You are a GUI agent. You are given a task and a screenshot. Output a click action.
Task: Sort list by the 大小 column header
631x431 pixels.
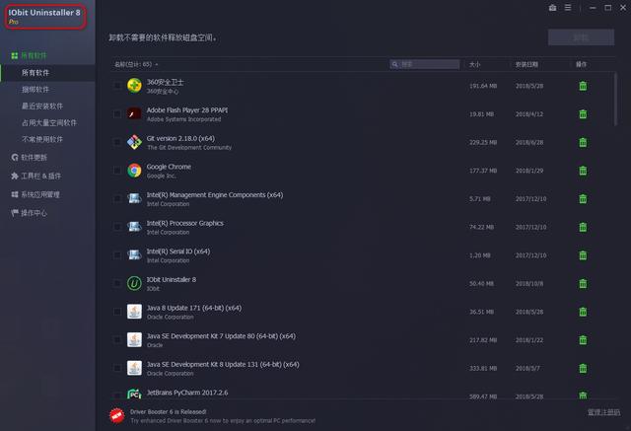click(x=475, y=64)
